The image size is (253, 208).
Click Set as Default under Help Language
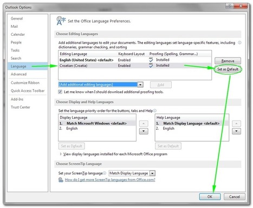[x=168, y=146]
